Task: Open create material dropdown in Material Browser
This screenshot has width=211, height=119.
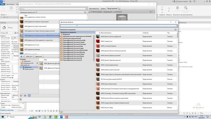Action: coord(25,96)
